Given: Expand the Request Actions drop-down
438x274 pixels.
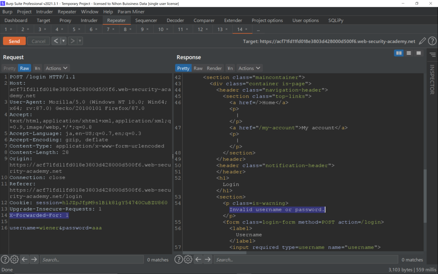Looking at the screenshot, I should 57,68.
